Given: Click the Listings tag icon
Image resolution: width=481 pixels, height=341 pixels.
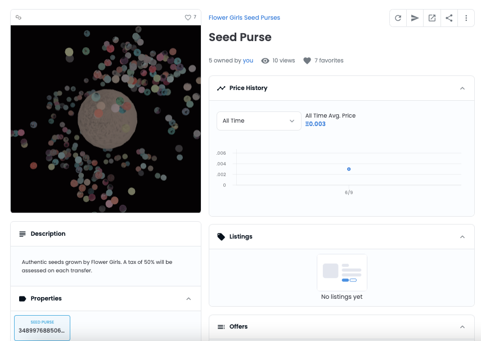Looking at the screenshot, I should [x=221, y=237].
